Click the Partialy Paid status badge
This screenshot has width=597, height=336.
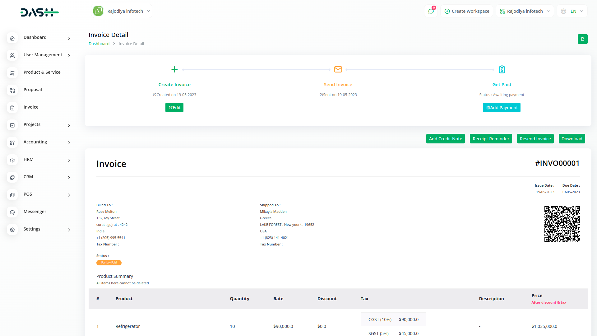(x=109, y=263)
